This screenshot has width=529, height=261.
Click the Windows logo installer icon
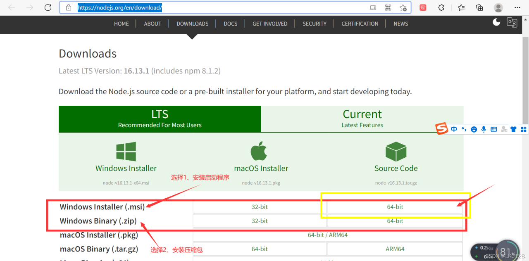(126, 152)
